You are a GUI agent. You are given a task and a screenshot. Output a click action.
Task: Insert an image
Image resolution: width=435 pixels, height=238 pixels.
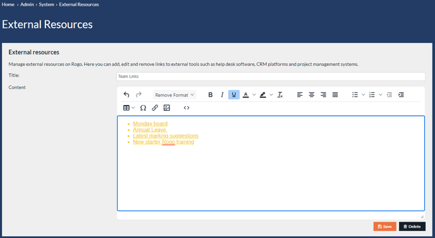point(166,108)
